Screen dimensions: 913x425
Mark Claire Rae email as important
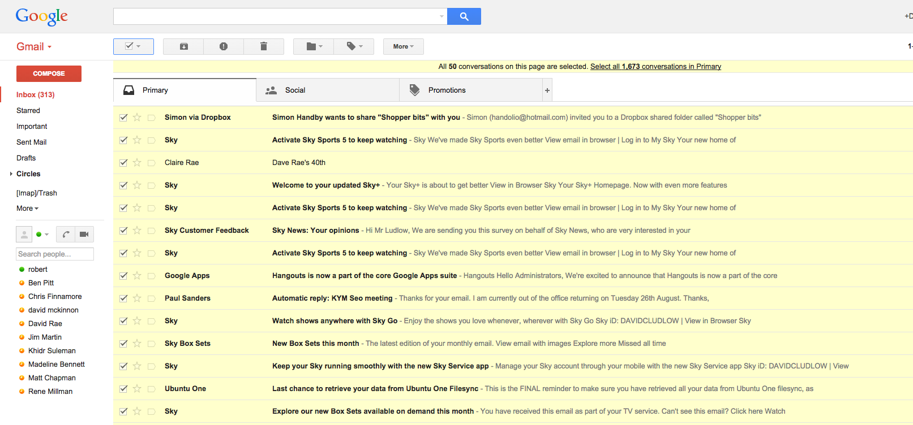pyautogui.click(x=151, y=163)
